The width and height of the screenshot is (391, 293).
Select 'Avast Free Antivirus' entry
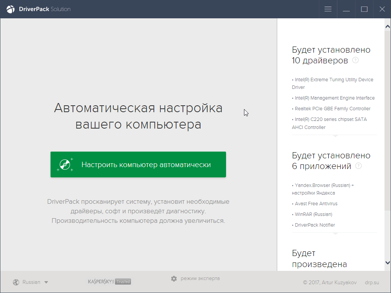315,204
